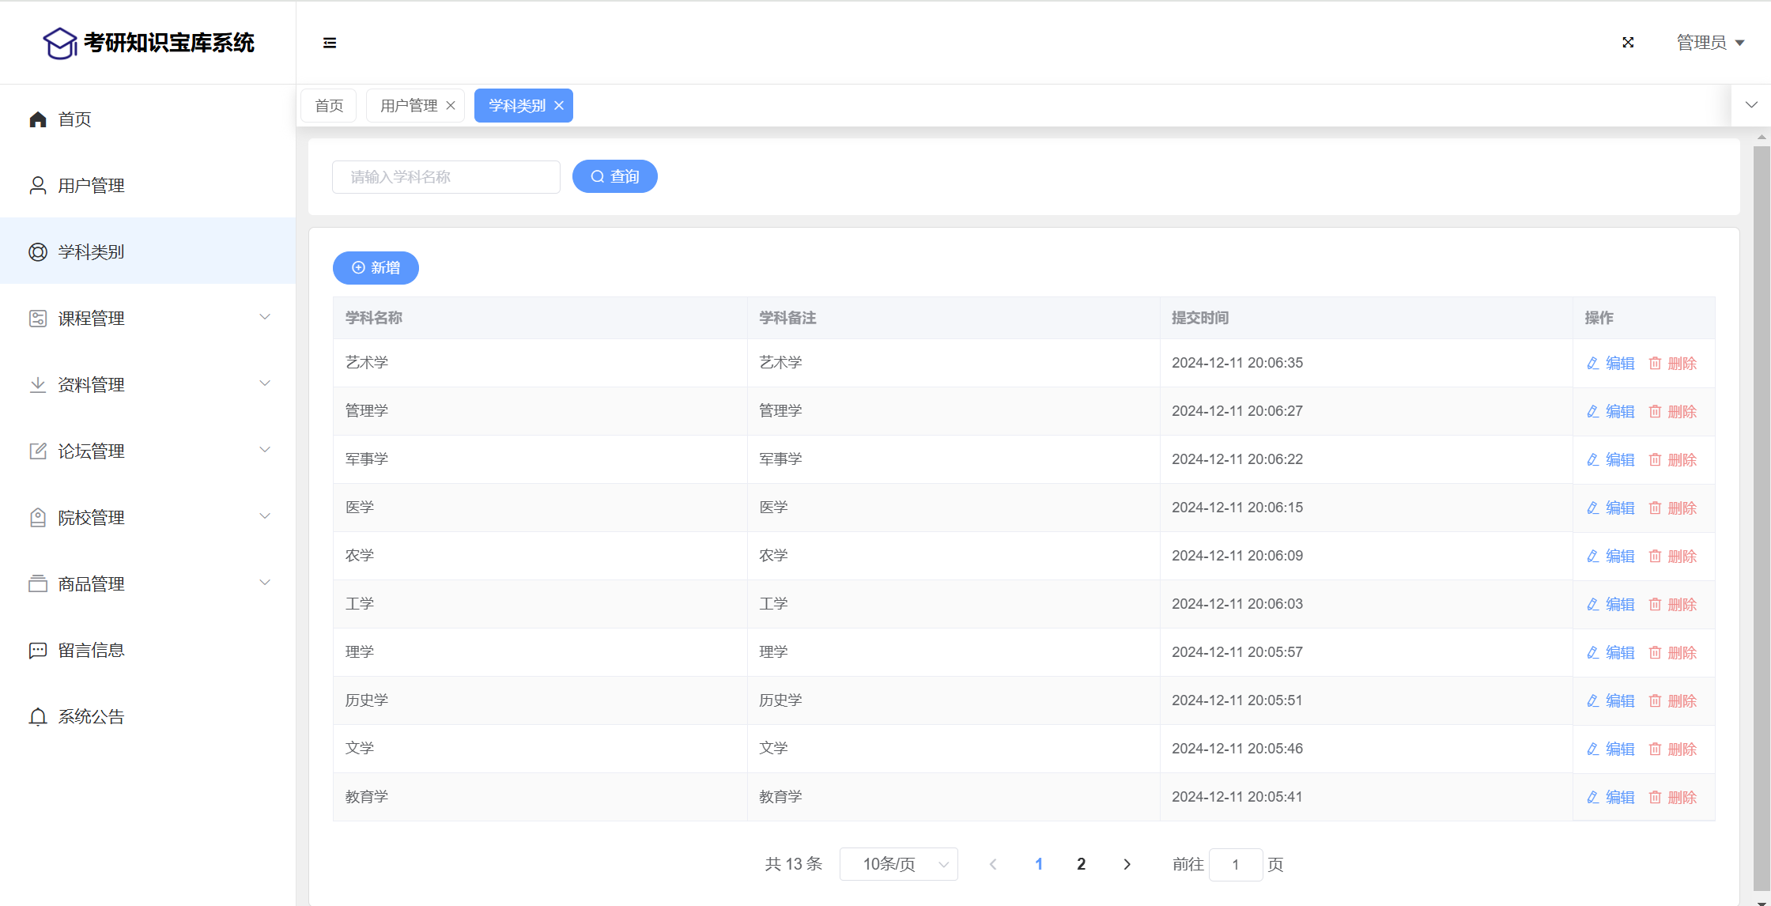Switch to the 首页 tab
Screen dimensions: 1771x906
329,106
